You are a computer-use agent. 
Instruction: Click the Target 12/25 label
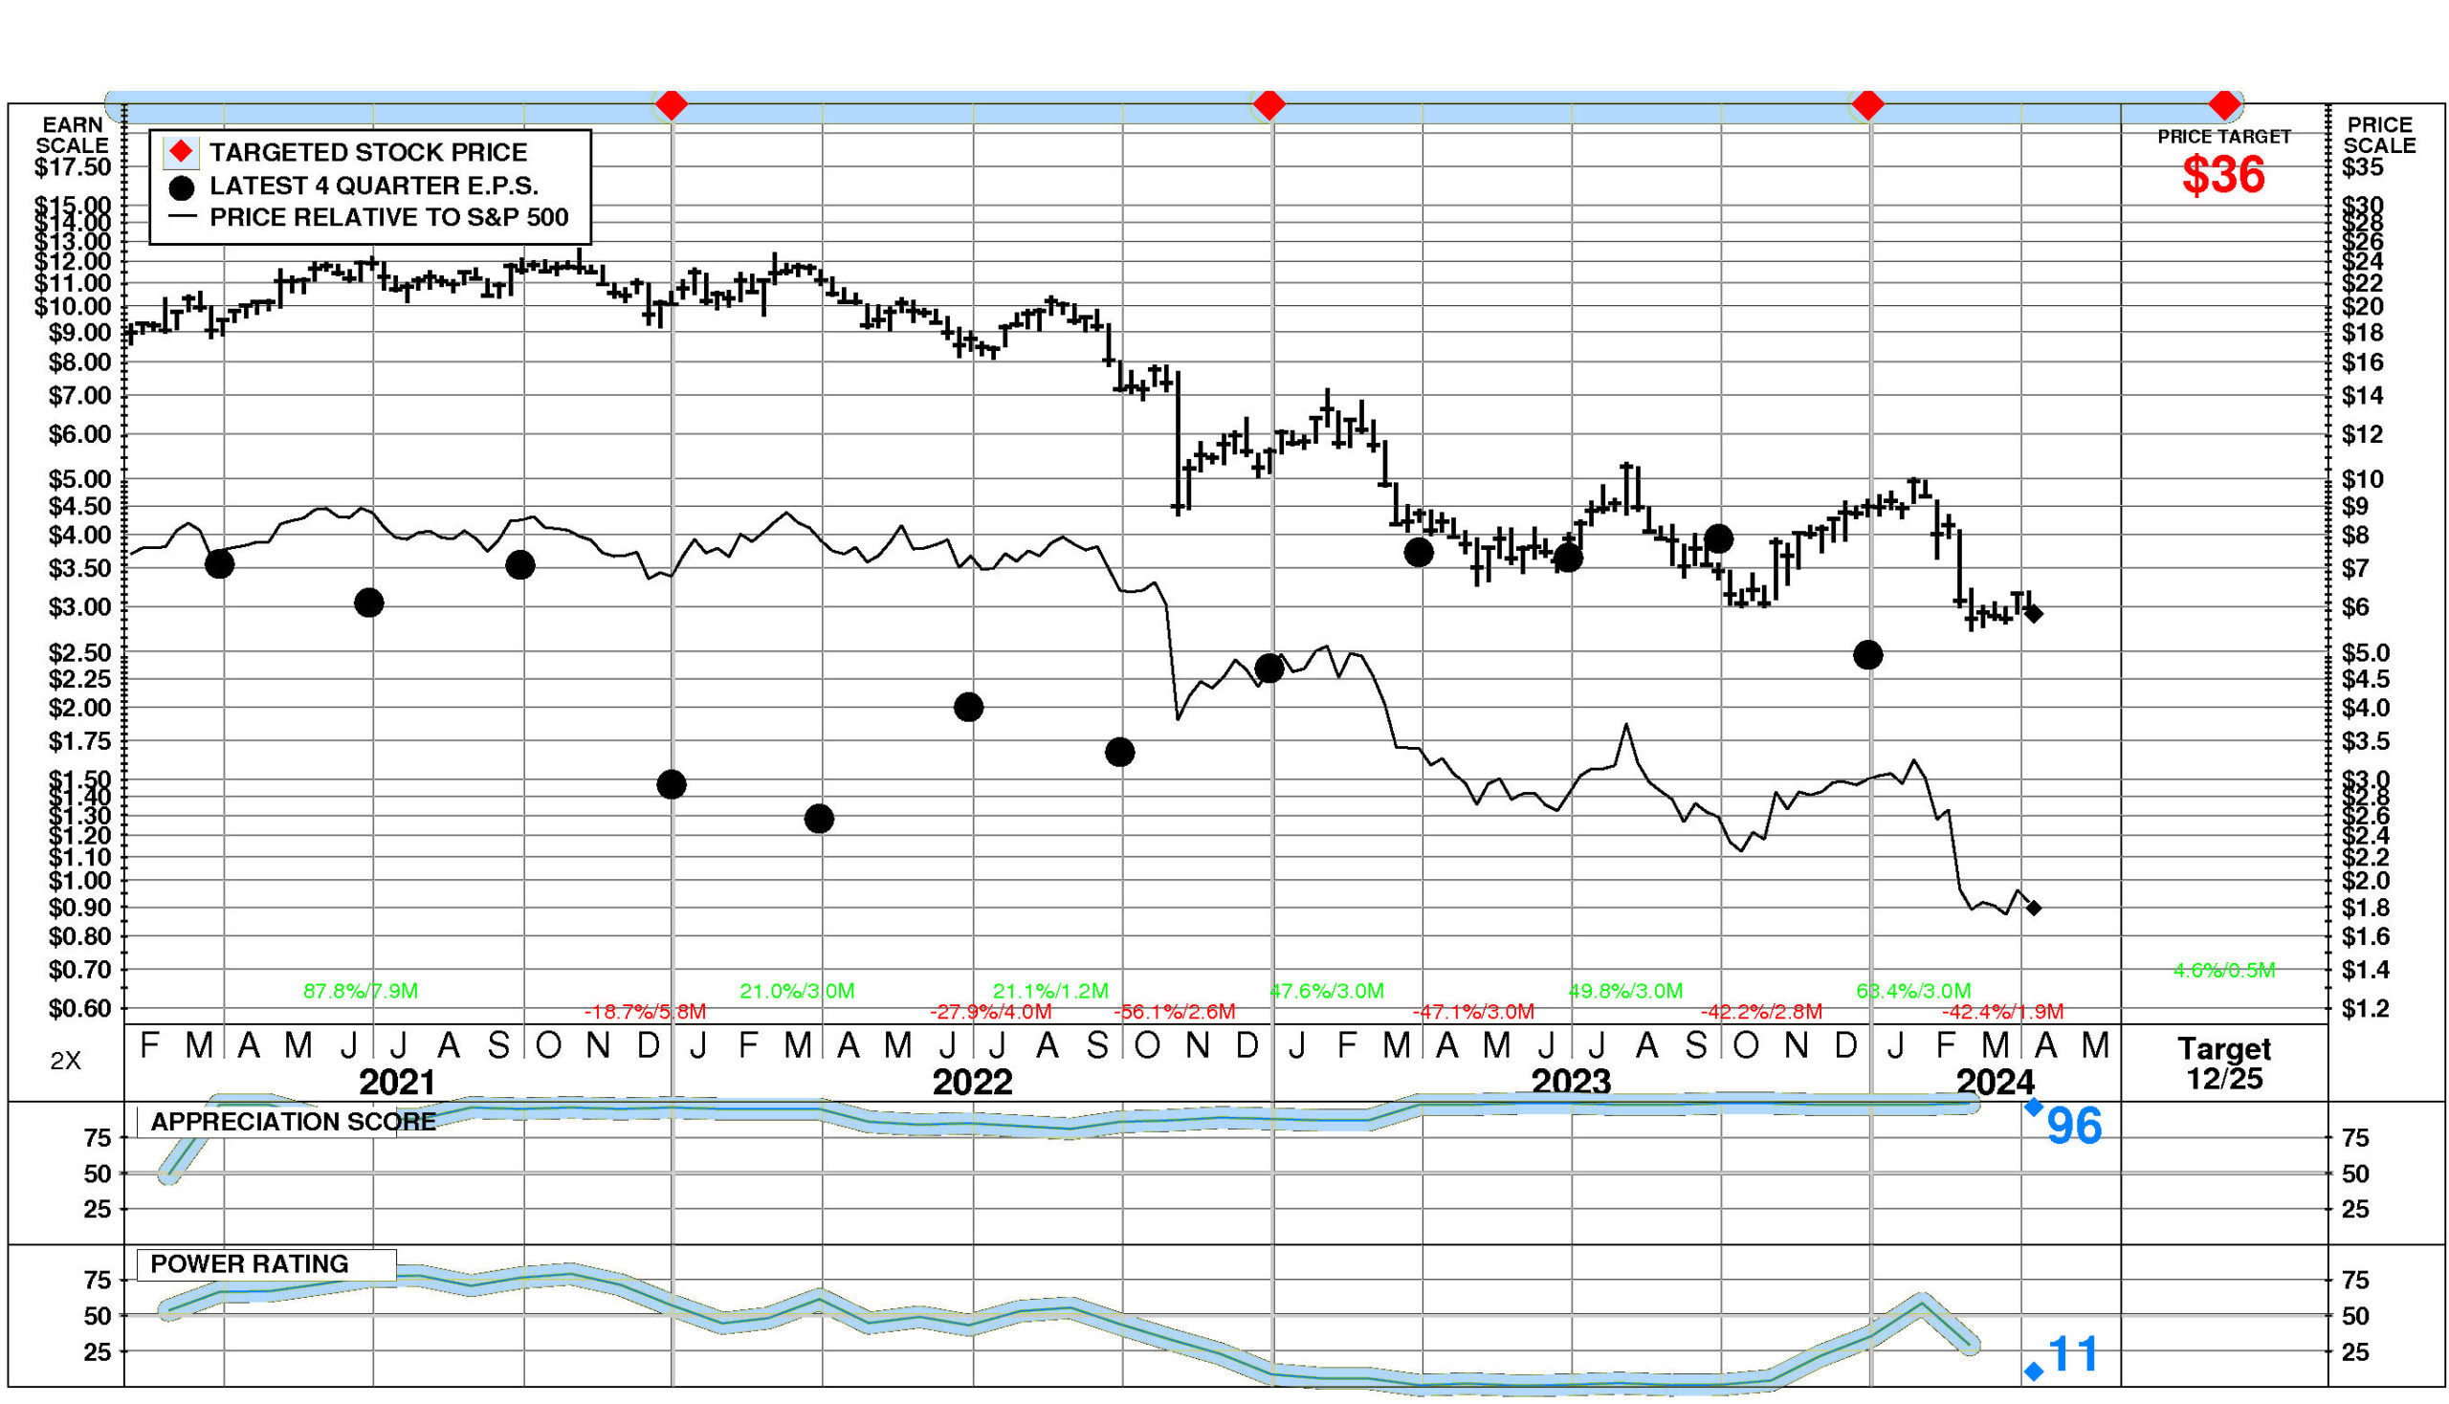[x=2223, y=1063]
